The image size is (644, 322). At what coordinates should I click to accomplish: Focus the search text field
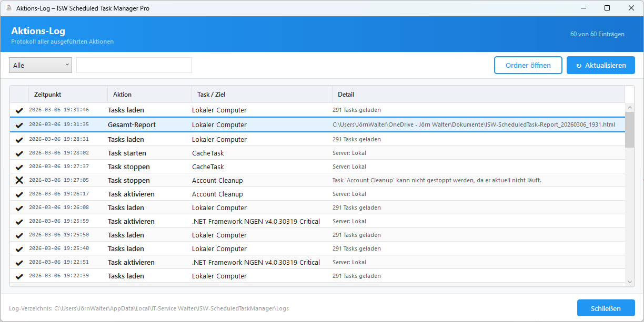(x=134, y=65)
